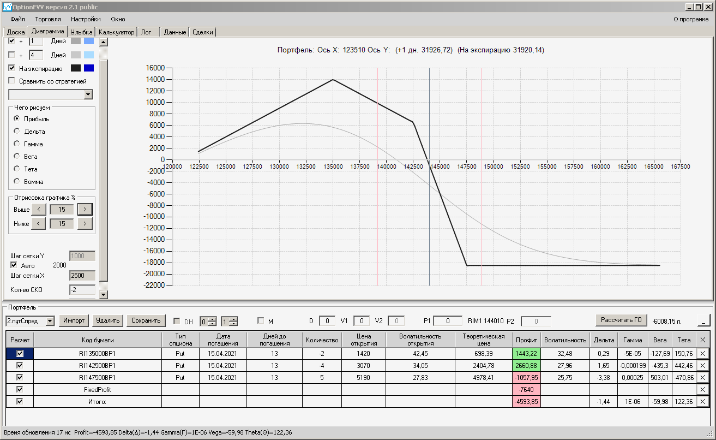Click the settings panel scroll-up arrow
This screenshot has height=440, width=716.
104,41
